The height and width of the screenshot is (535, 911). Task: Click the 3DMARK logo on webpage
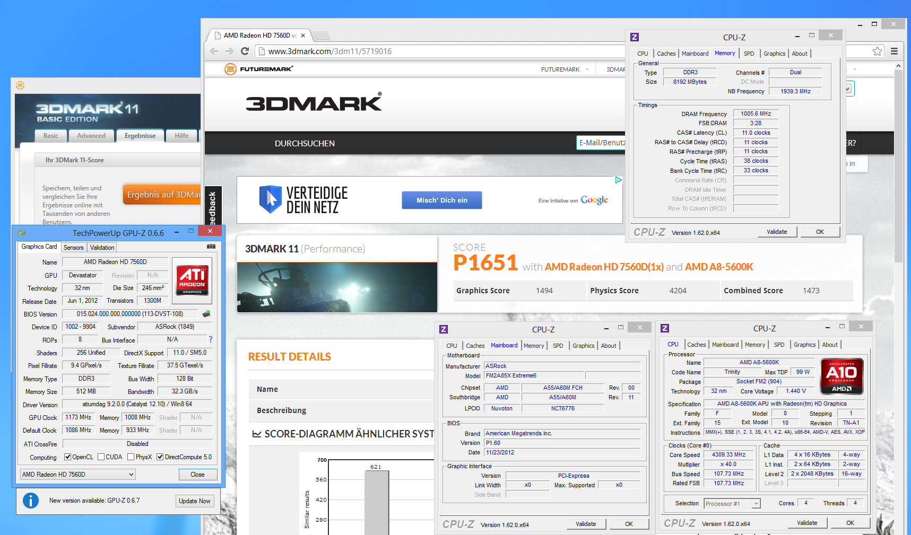pos(314,102)
